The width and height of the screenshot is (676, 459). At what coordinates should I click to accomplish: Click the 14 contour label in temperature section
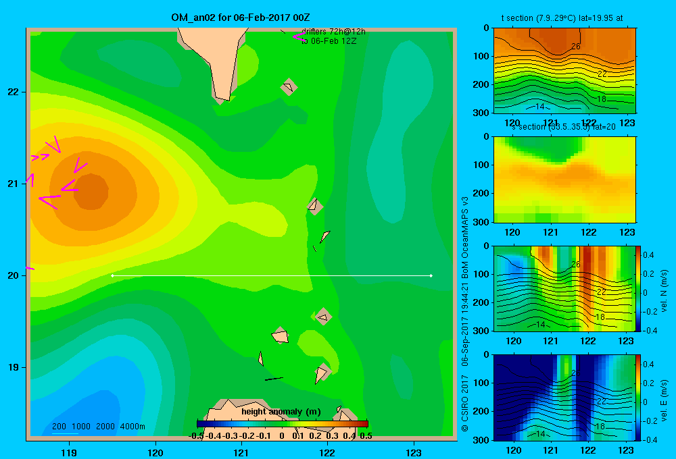click(539, 107)
